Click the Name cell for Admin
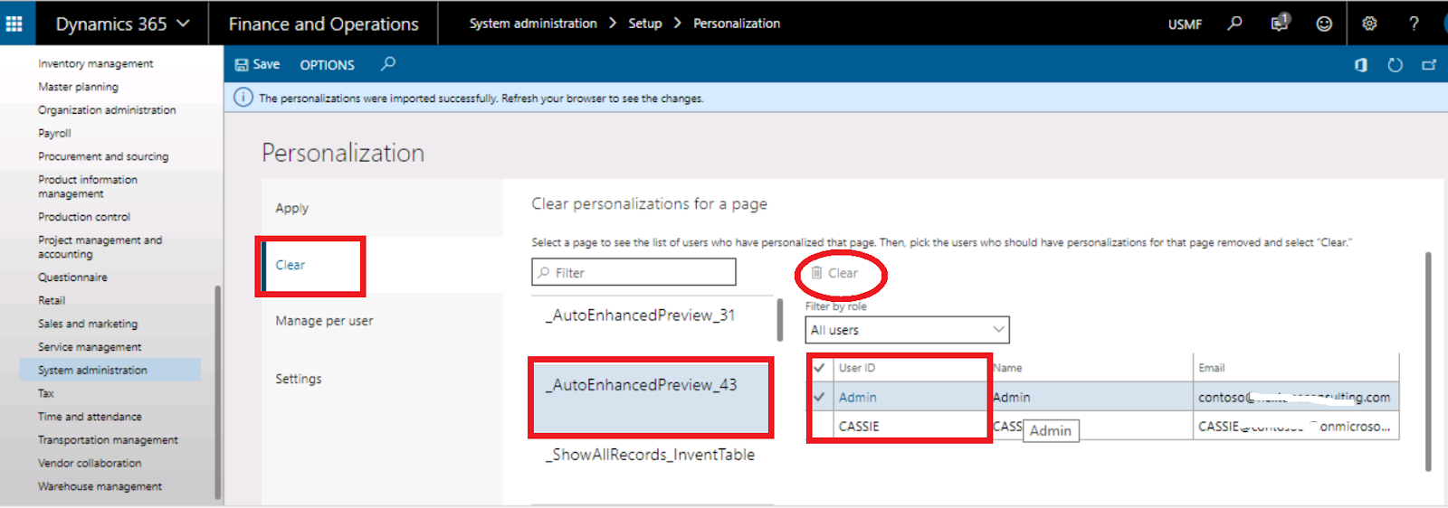The image size is (1448, 508). coord(1091,397)
